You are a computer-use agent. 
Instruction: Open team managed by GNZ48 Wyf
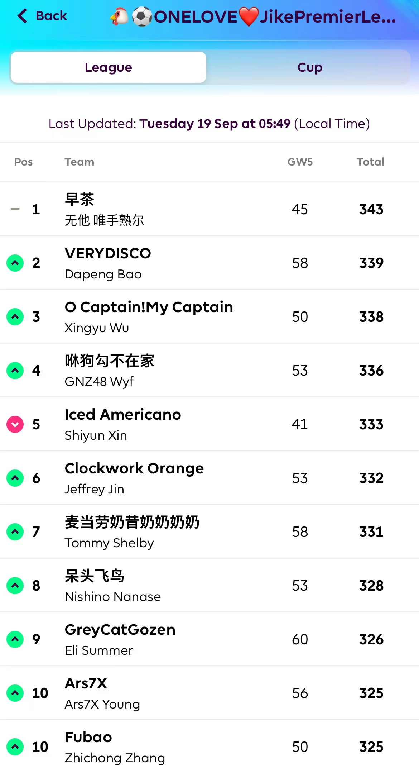[x=99, y=382]
